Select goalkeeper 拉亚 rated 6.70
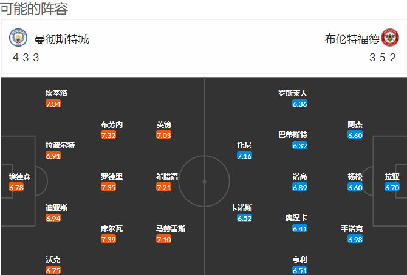The width and height of the screenshot is (407, 275). 392,182
